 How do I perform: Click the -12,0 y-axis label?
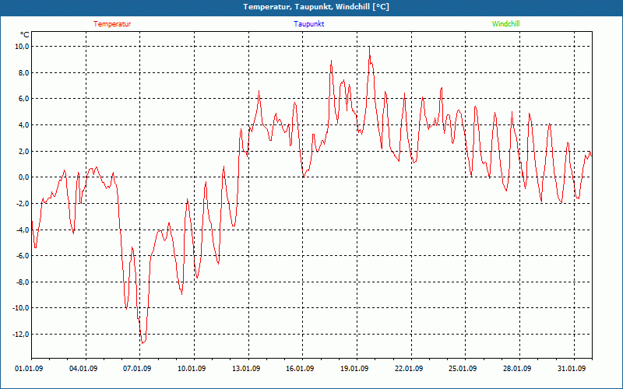(21, 335)
